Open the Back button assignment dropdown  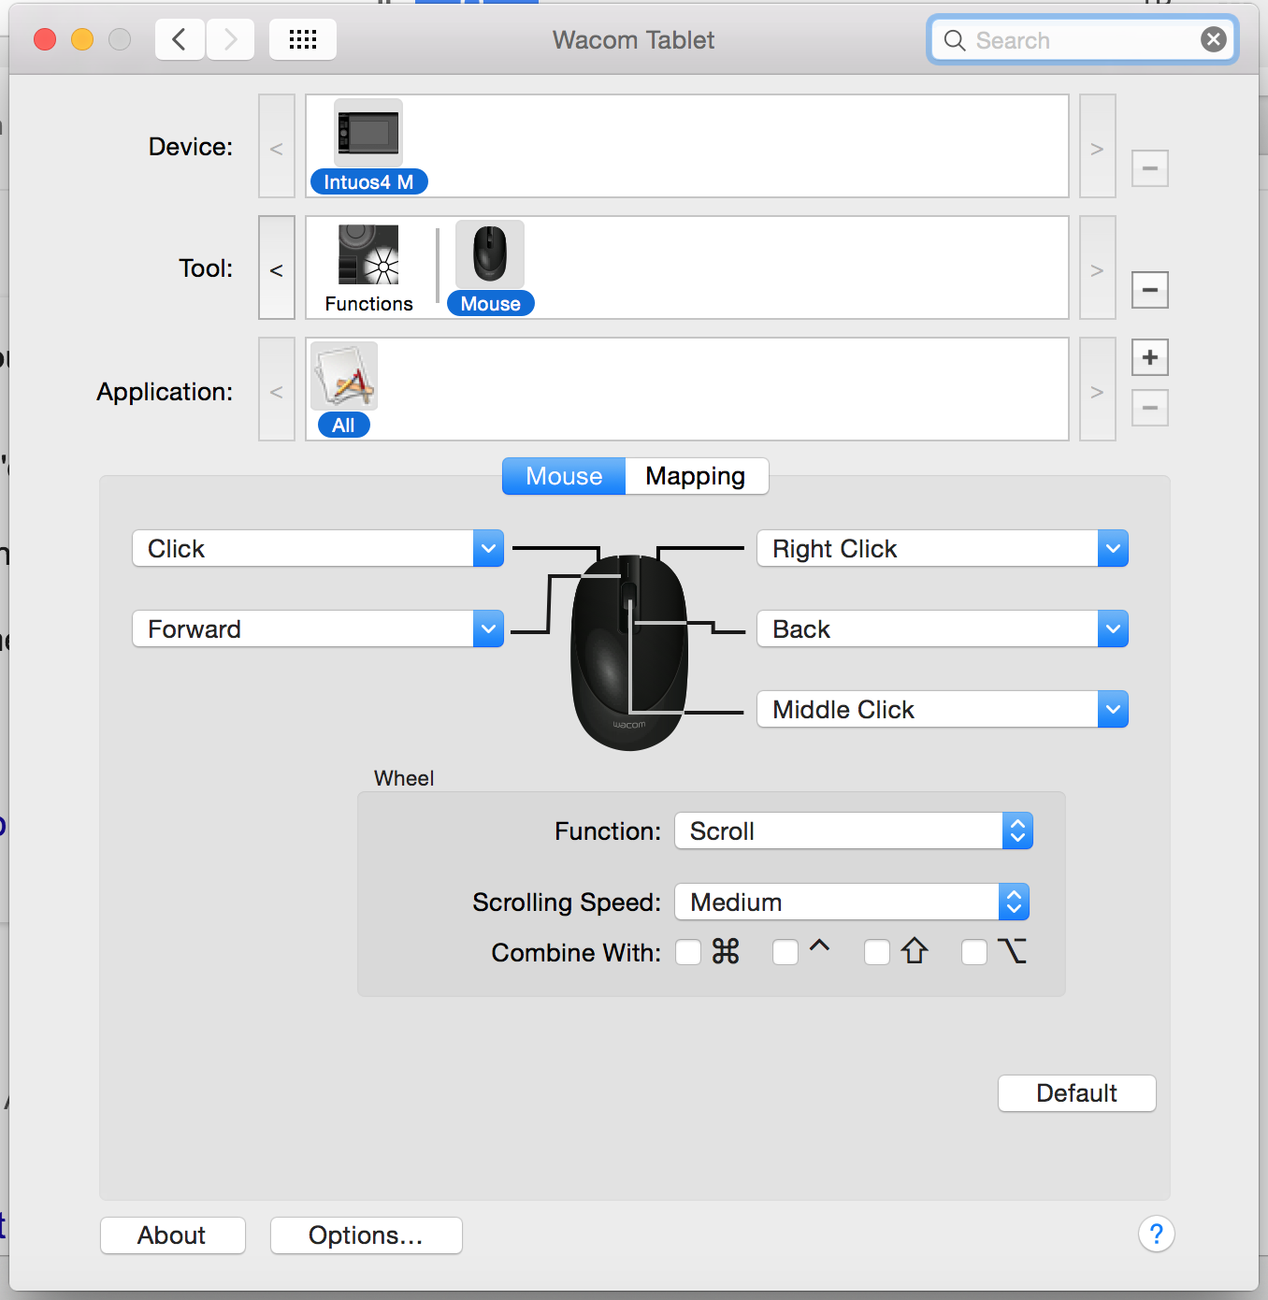click(943, 629)
